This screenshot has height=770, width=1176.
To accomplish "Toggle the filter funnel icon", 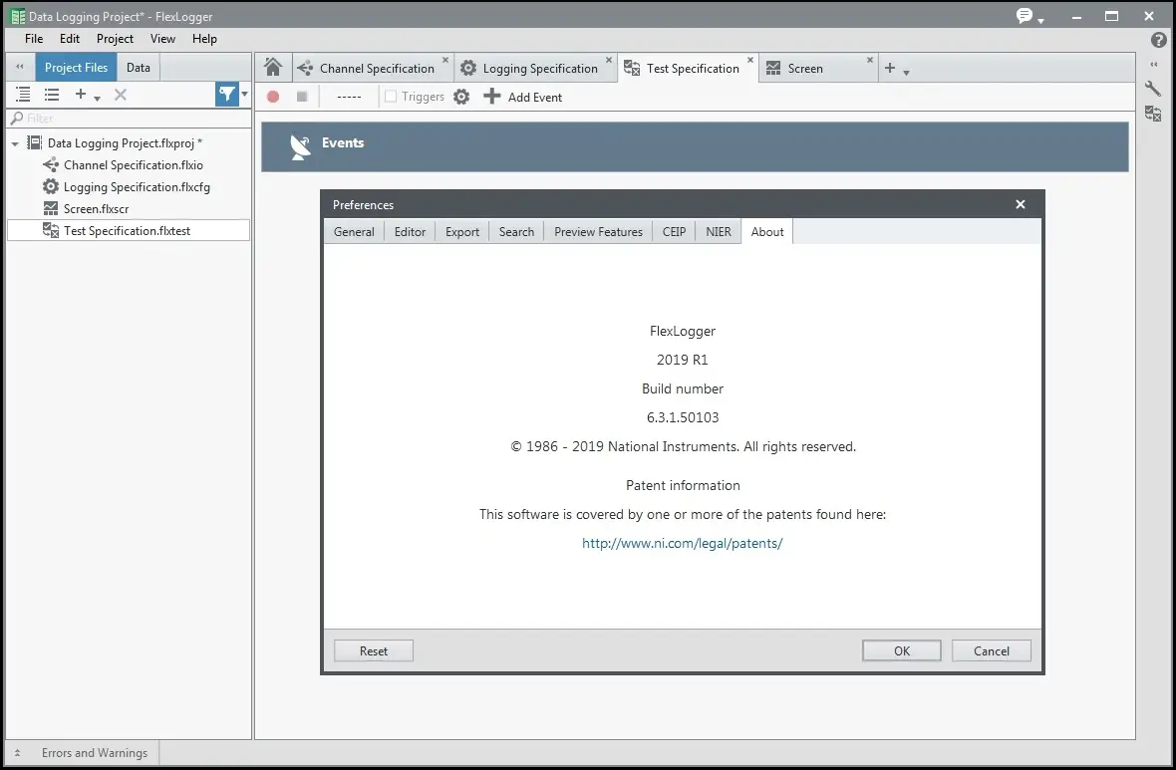I will pyautogui.click(x=226, y=95).
